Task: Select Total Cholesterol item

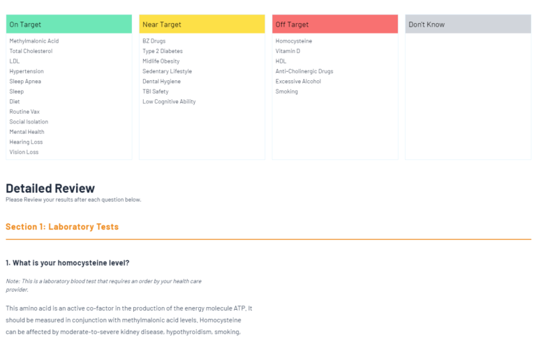Action: [31, 51]
